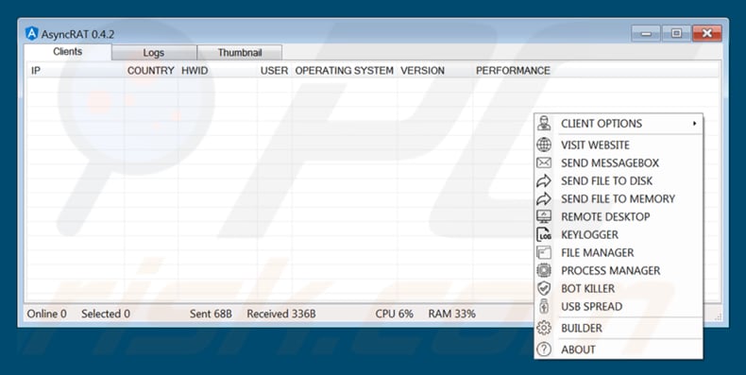
Task: Sort by the VERSION column header
Action: tap(434, 71)
